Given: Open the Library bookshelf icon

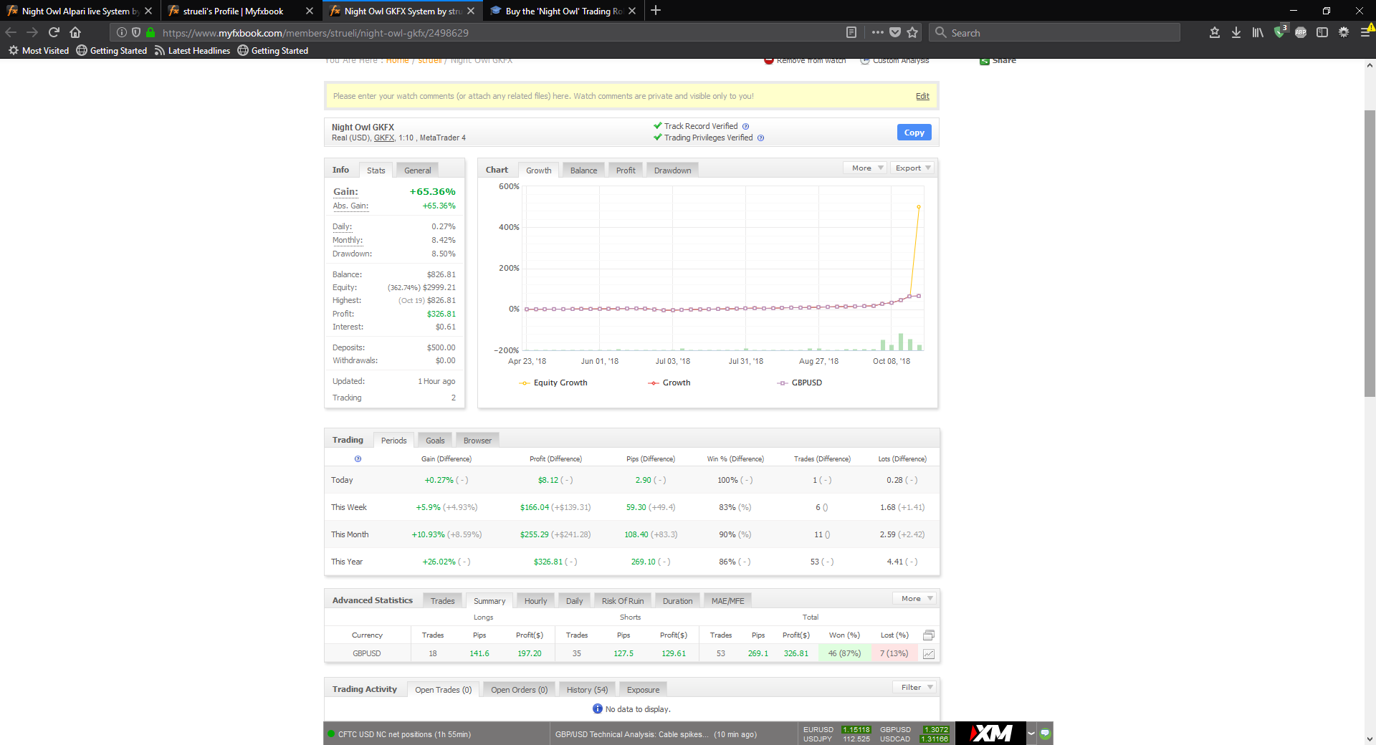Looking at the screenshot, I should 1258,32.
